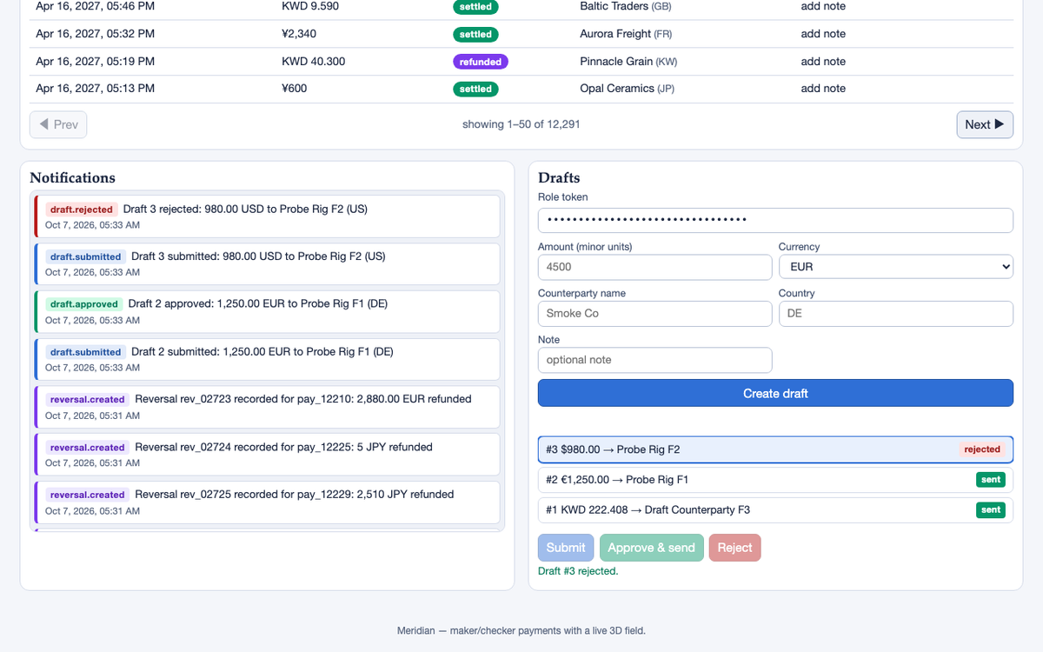Click the Apr 16, 2027, 05:32 PM timestamp
The width and height of the screenshot is (1043, 652).
coord(96,34)
